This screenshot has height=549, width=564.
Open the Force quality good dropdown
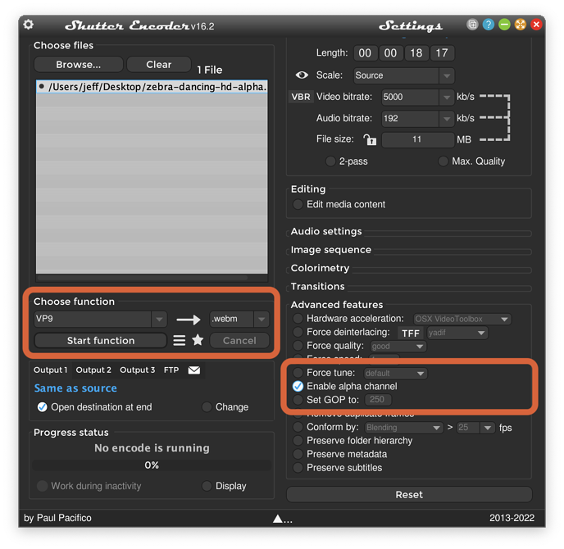[398, 347]
